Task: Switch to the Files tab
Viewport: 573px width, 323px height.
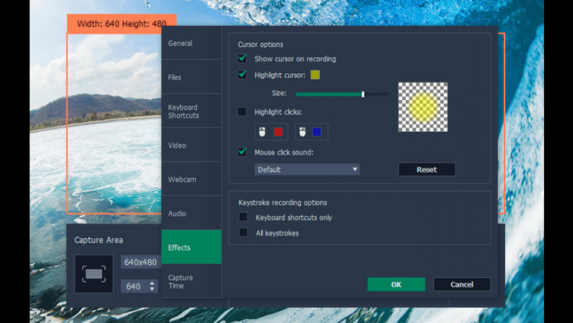Action: click(x=191, y=77)
